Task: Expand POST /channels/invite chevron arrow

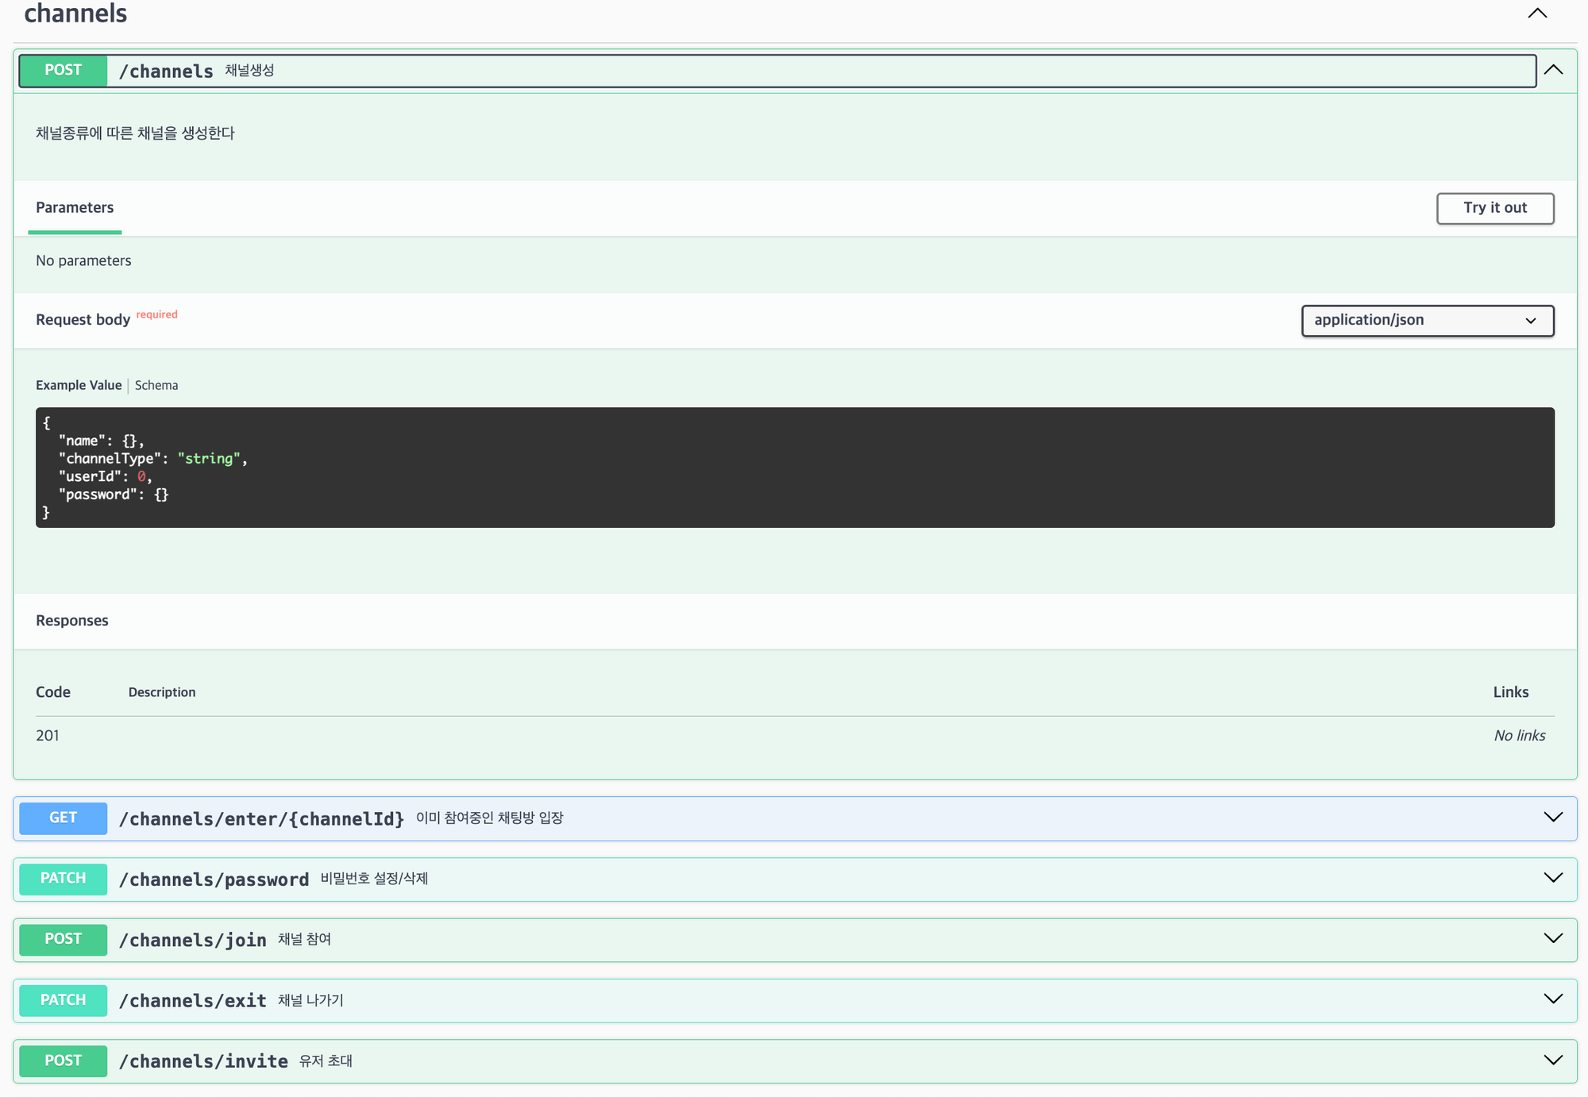Action: point(1553,1060)
